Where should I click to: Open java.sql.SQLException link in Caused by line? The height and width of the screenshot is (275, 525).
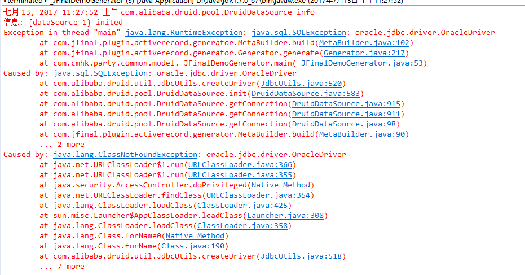(x=100, y=73)
